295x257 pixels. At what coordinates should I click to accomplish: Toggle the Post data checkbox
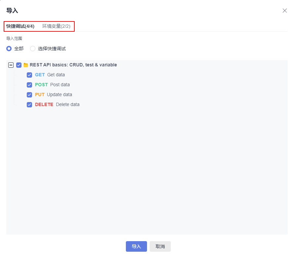[29, 85]
